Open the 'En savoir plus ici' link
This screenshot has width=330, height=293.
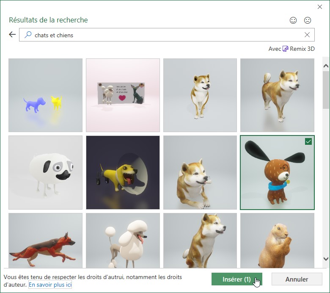tap(50, 285)
